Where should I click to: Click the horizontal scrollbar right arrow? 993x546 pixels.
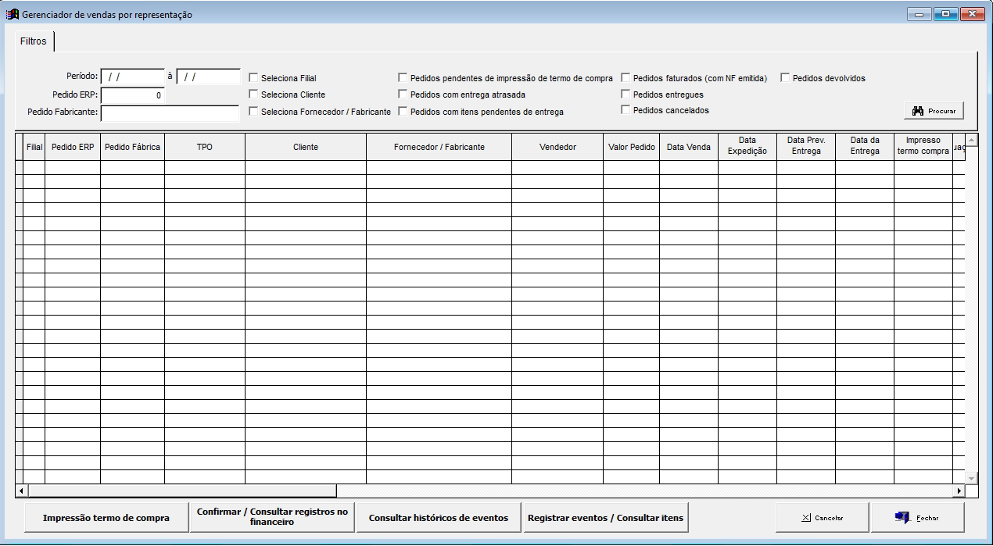pyautogui.click(x=959, y=491)
